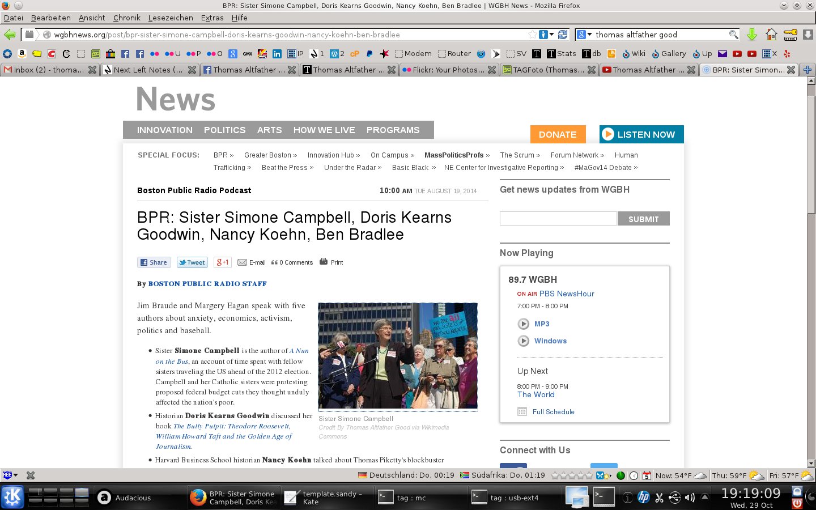The width and height of the screenshot is (816, 510).
Task: Click the DONATE button
Action: point(558,134)
